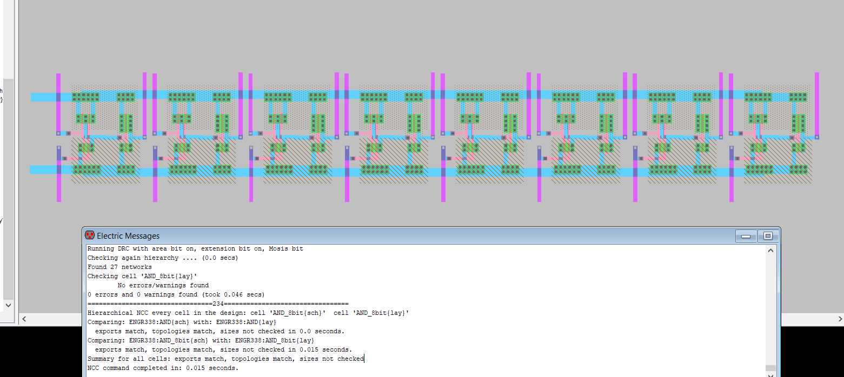Click the layout canvas right scroll arrow
This screenshot has width=844, height=377.
[x=839, y=319]
